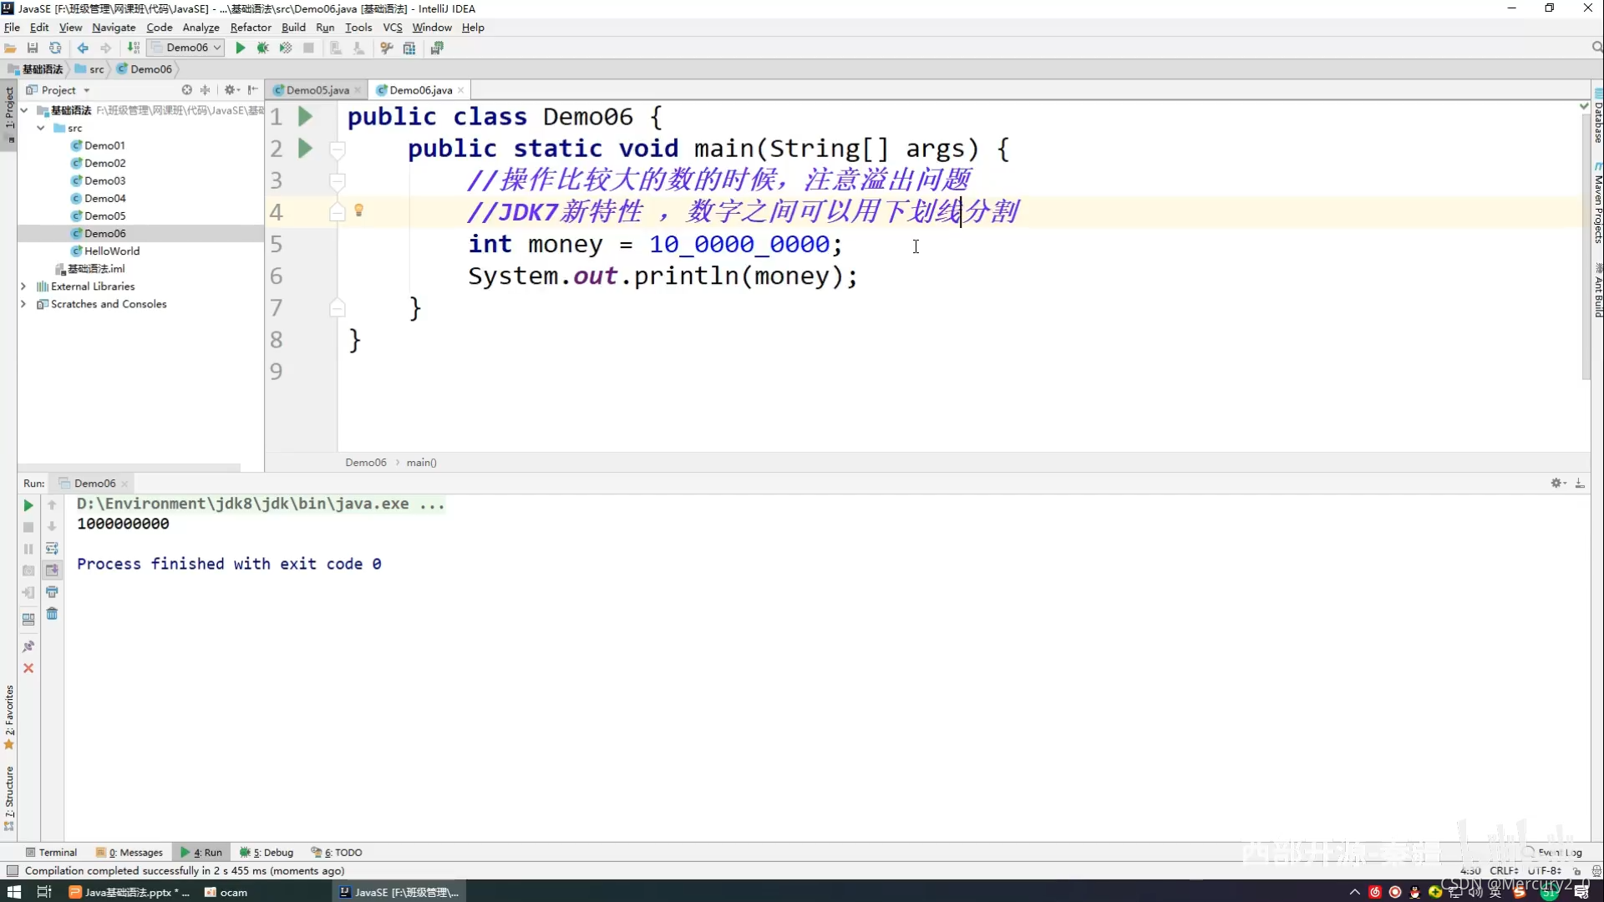Toggle the Structure side tool button
This screenshot has height=902, width=1604.
[9, 798]
